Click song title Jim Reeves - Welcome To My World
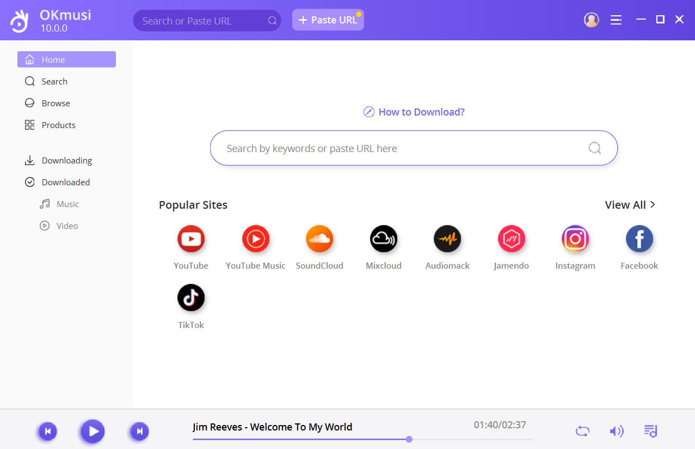 273,427
